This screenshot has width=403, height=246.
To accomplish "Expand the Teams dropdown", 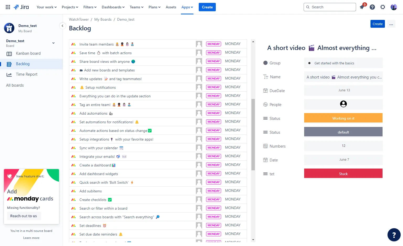I will coord(137,7).
